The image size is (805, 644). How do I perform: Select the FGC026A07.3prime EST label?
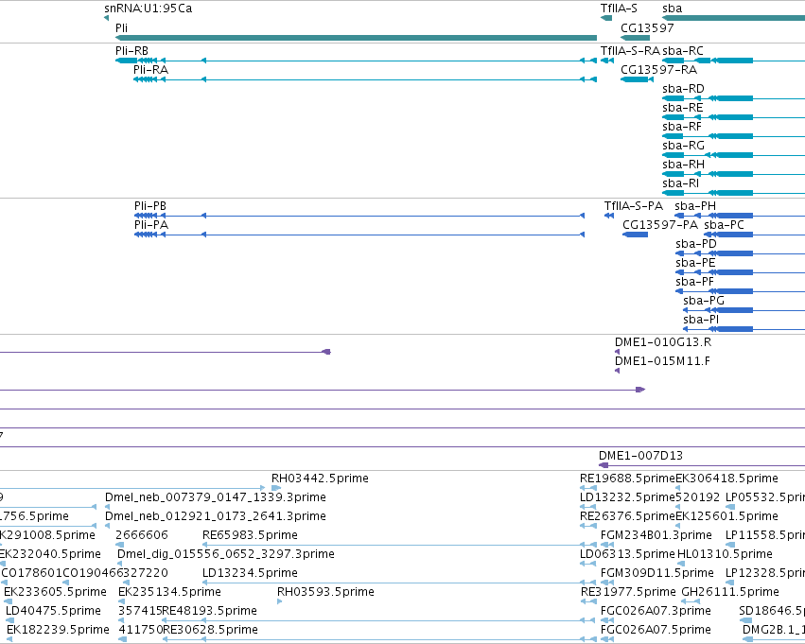[x=656, y=612]
